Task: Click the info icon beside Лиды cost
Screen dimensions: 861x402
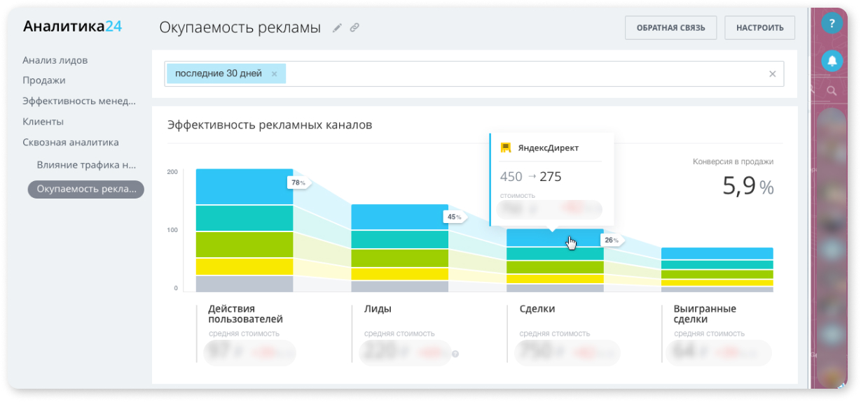Action: [x=455, y=354]
